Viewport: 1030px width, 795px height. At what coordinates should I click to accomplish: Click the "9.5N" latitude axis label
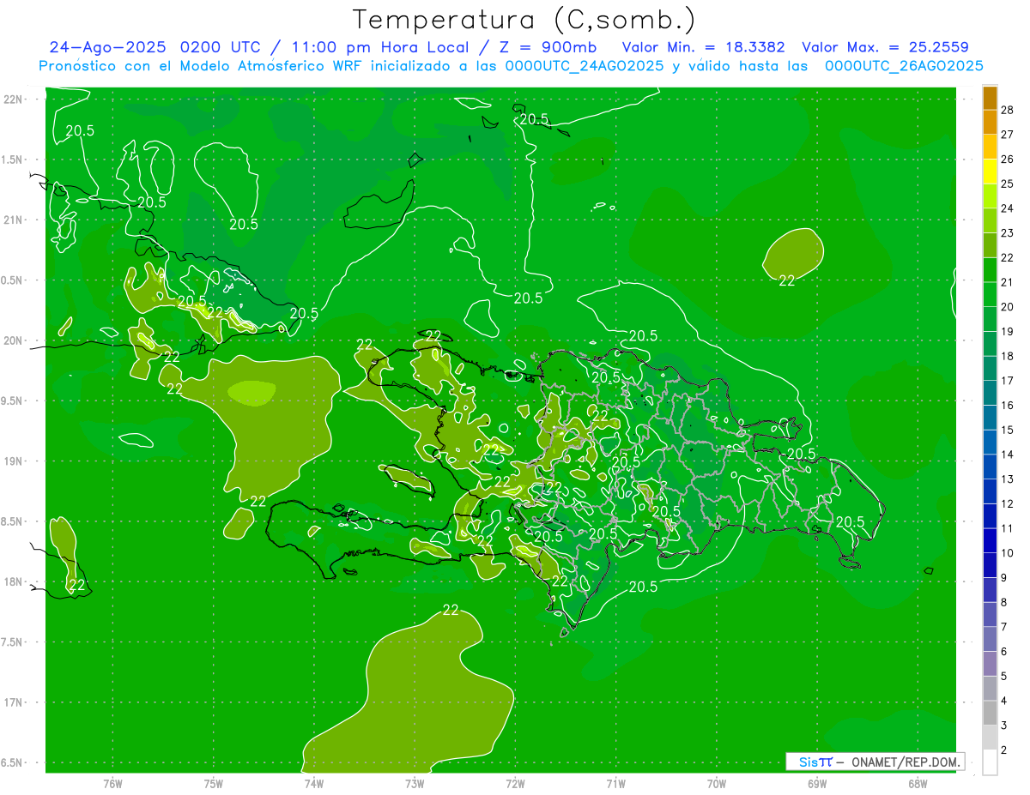tap(12, 401)
